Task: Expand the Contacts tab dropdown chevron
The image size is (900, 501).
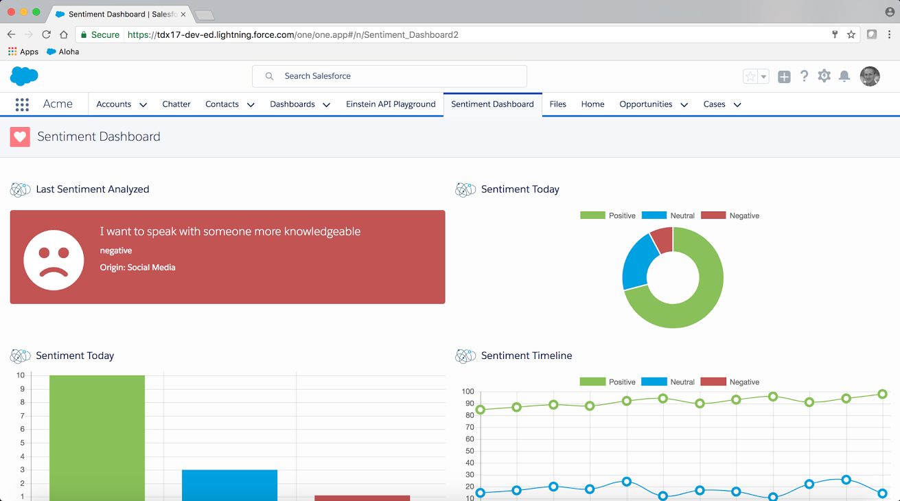Action: click(x=251, y=105)
